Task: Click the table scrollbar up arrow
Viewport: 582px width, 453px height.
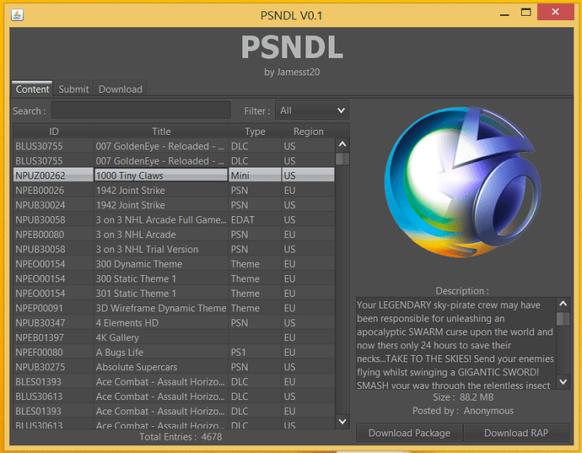Action: pyautogui.click(x=342, y=144)
